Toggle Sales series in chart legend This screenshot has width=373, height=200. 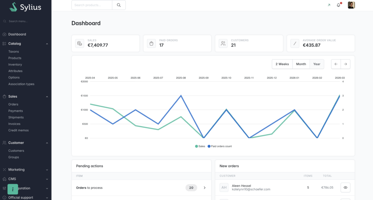click(x=200, y=146)
